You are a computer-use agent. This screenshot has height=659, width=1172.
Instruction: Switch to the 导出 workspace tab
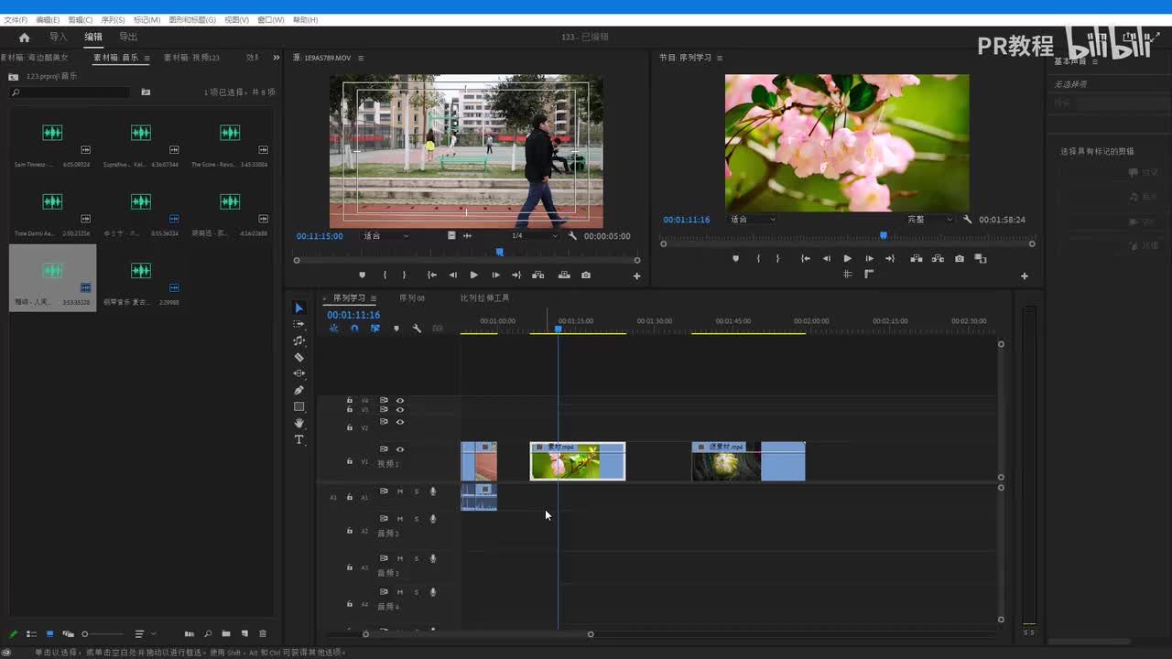pyautogui.click(x=128, y=38)
